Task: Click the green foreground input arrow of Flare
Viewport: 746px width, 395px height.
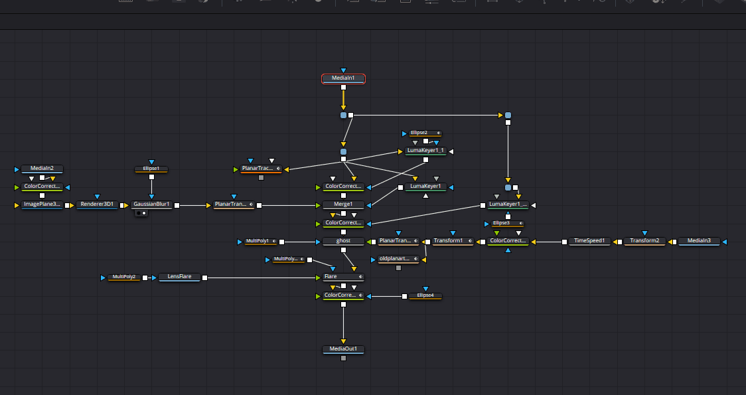Action: tap(319, 278)
